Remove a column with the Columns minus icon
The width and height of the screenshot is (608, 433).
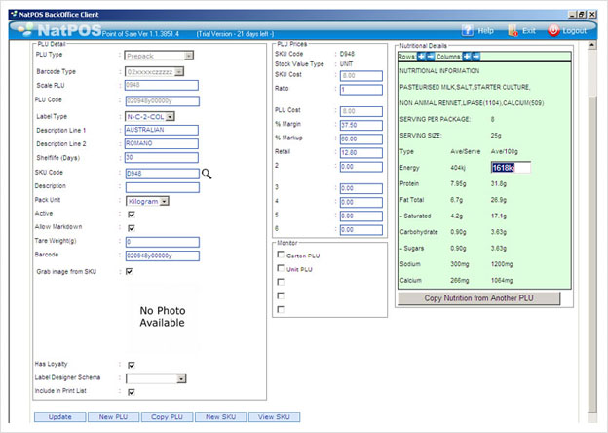coord(475,57)
